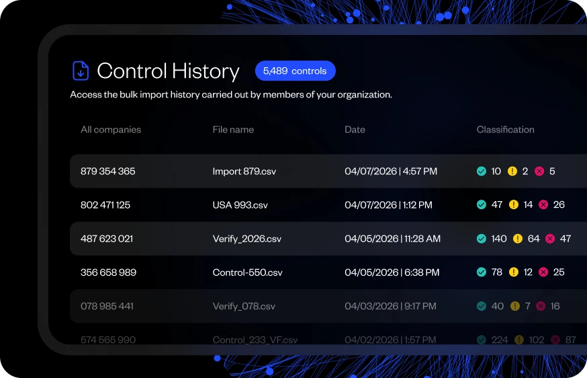Viewport: 587px width, 378px height.
Task: Click the date 04/05/2026 | 6:38 PM
Action: [x=392, y=272]
